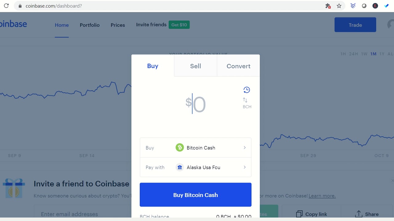Open the browser extensions puzzle icon
394x221 pixels.
(x=328, y=6)
